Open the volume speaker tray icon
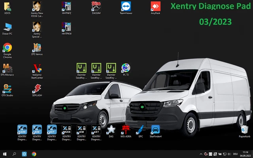This screenshot has width=253, height=158. (229, 154)
